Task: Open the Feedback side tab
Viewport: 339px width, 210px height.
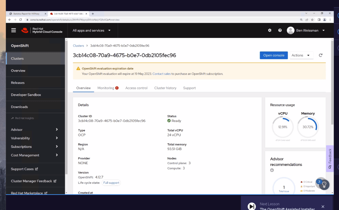Action: (x=330, y=158)
